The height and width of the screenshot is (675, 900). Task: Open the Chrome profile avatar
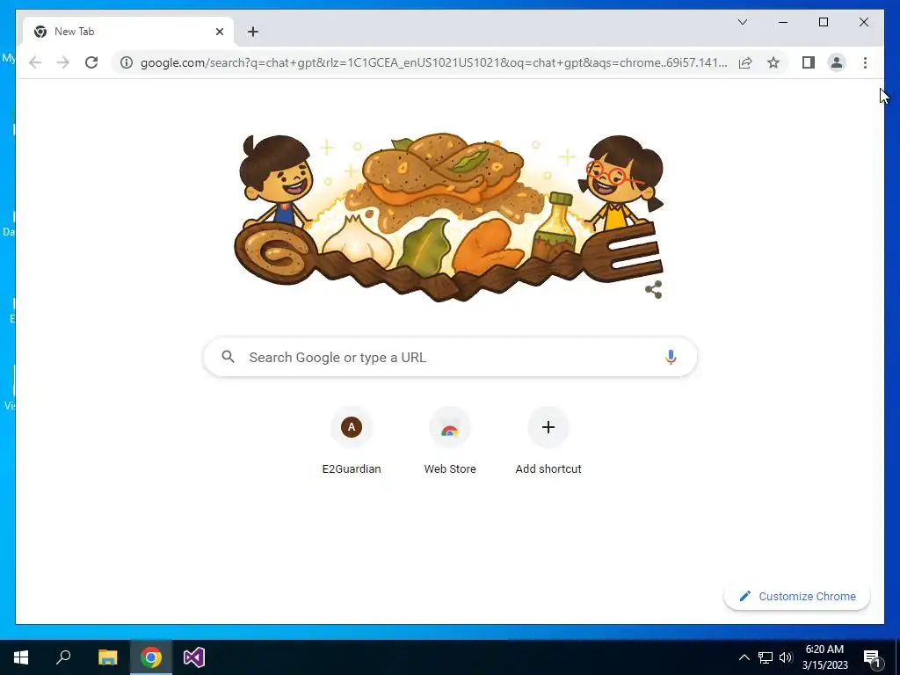(x=837, y=62)
